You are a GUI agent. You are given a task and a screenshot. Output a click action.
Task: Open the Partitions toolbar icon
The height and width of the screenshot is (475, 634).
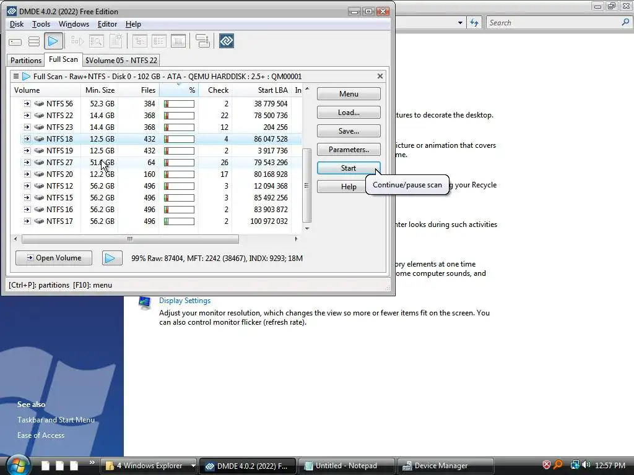pos(34,41)
